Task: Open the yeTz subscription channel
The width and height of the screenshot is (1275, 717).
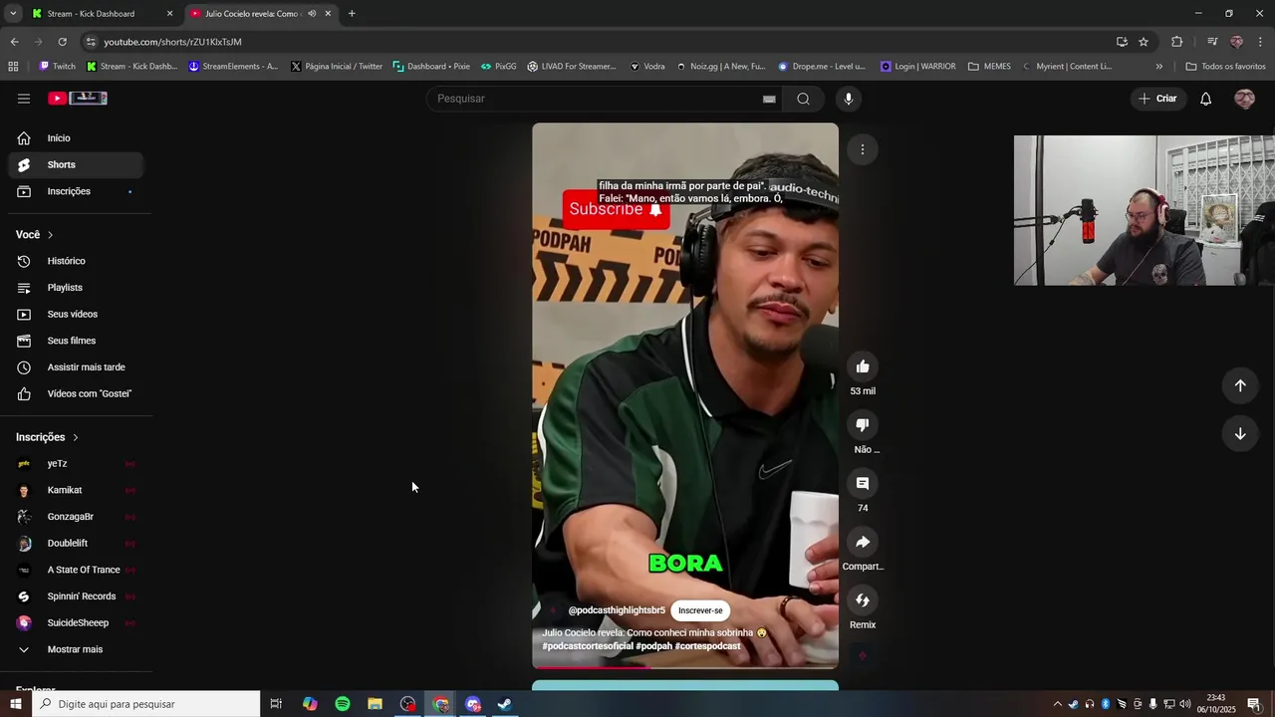Action: [76, 464]
